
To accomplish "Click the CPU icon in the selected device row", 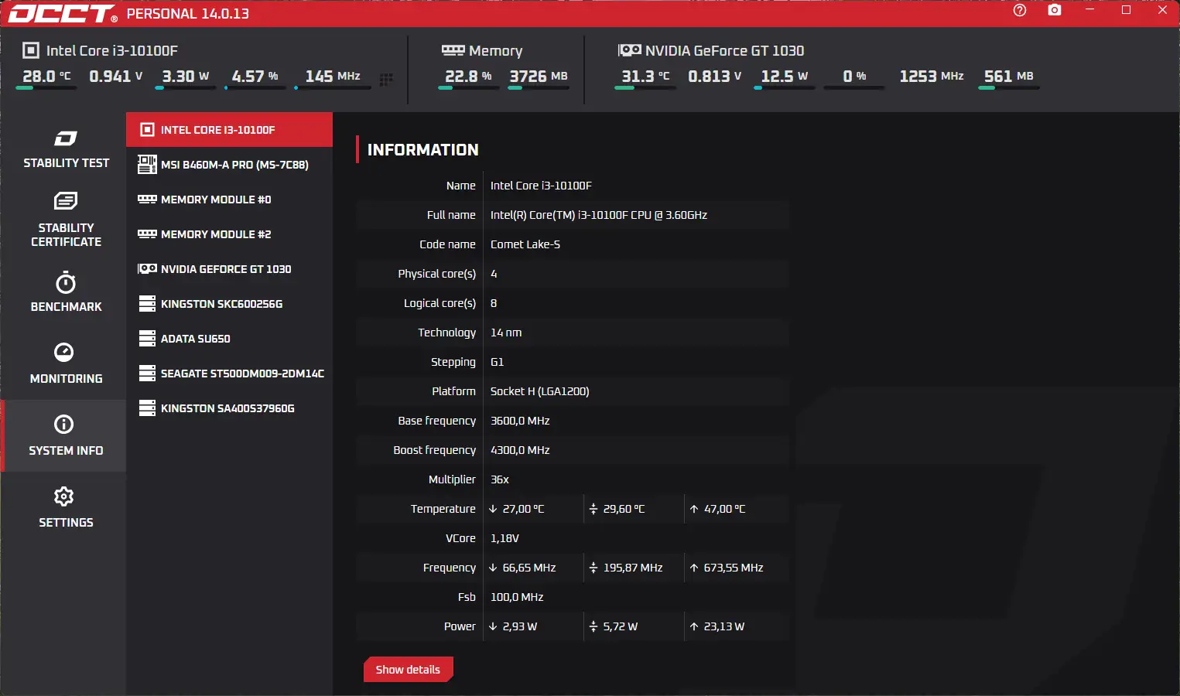I will pyautogui.click(x=147, y=130).
